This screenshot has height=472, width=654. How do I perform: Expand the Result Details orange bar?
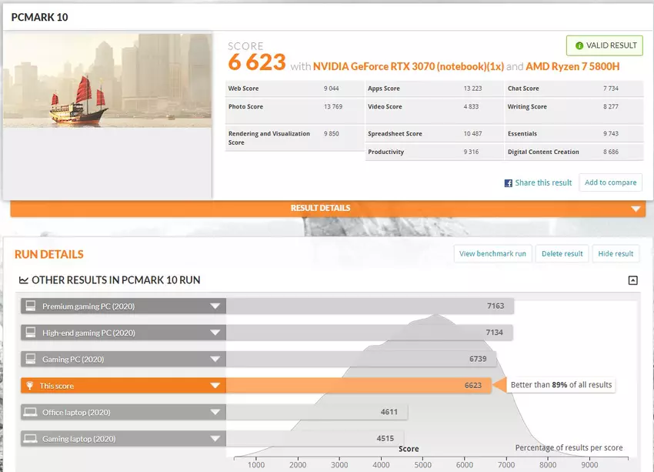636,209
